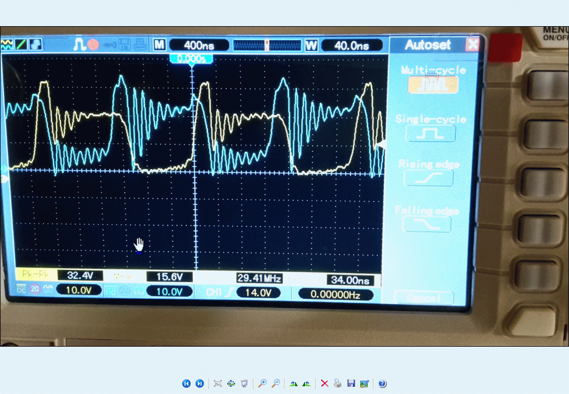
Task: Zoom out with the magnifier minus icon
Action: pyautogui.click(x=276, y=383)
